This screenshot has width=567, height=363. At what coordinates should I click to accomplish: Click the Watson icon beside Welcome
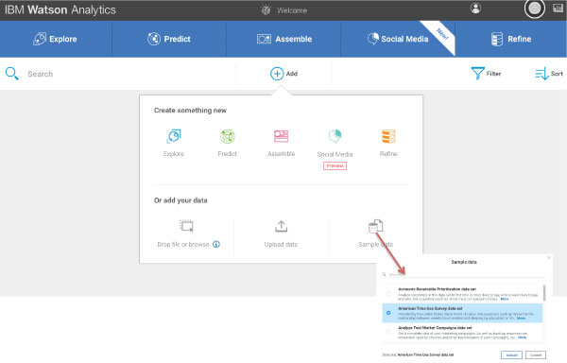point(266,10)
